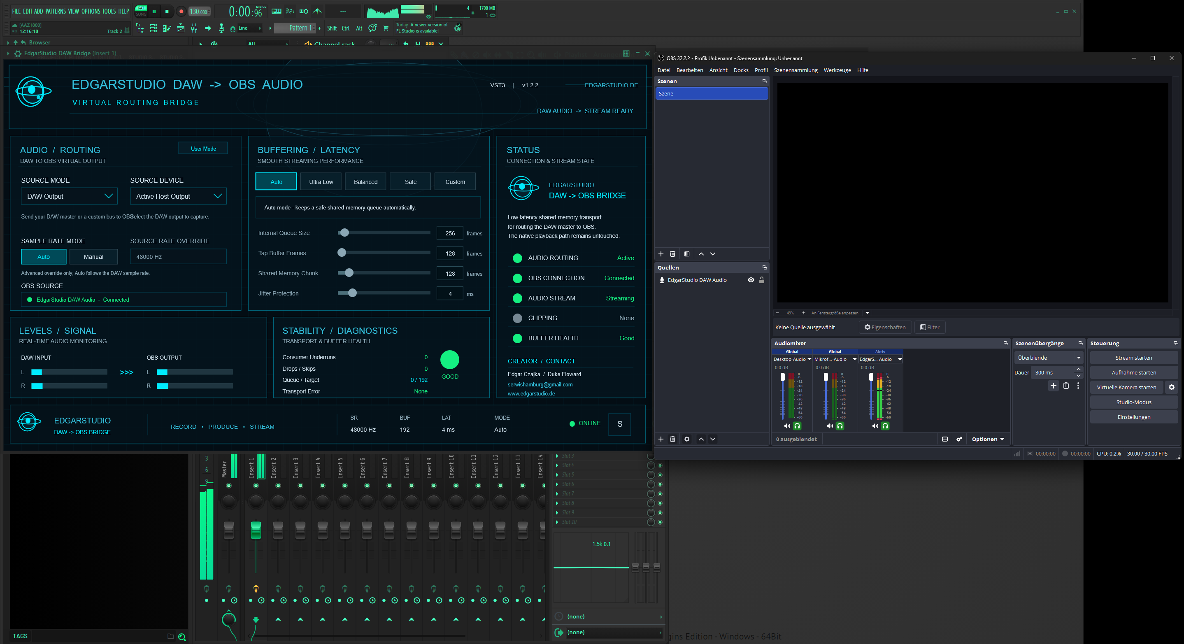
Task: Open the Überblende transition dropdown
Action: 1049,358
